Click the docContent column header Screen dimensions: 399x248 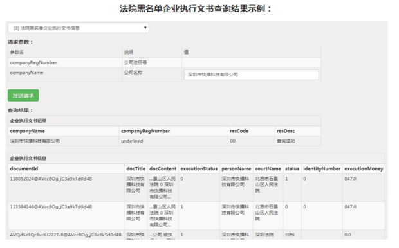point(163,169)
